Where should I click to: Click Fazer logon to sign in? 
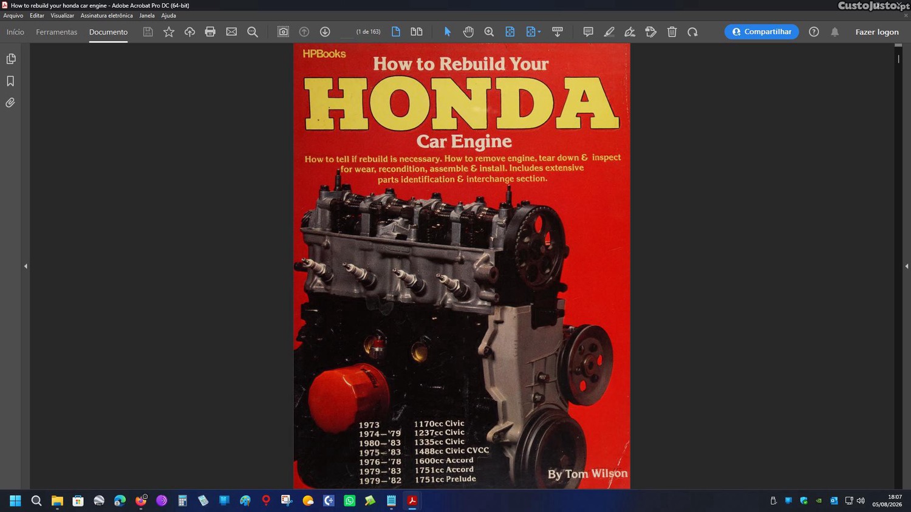(x=877, y=32)
